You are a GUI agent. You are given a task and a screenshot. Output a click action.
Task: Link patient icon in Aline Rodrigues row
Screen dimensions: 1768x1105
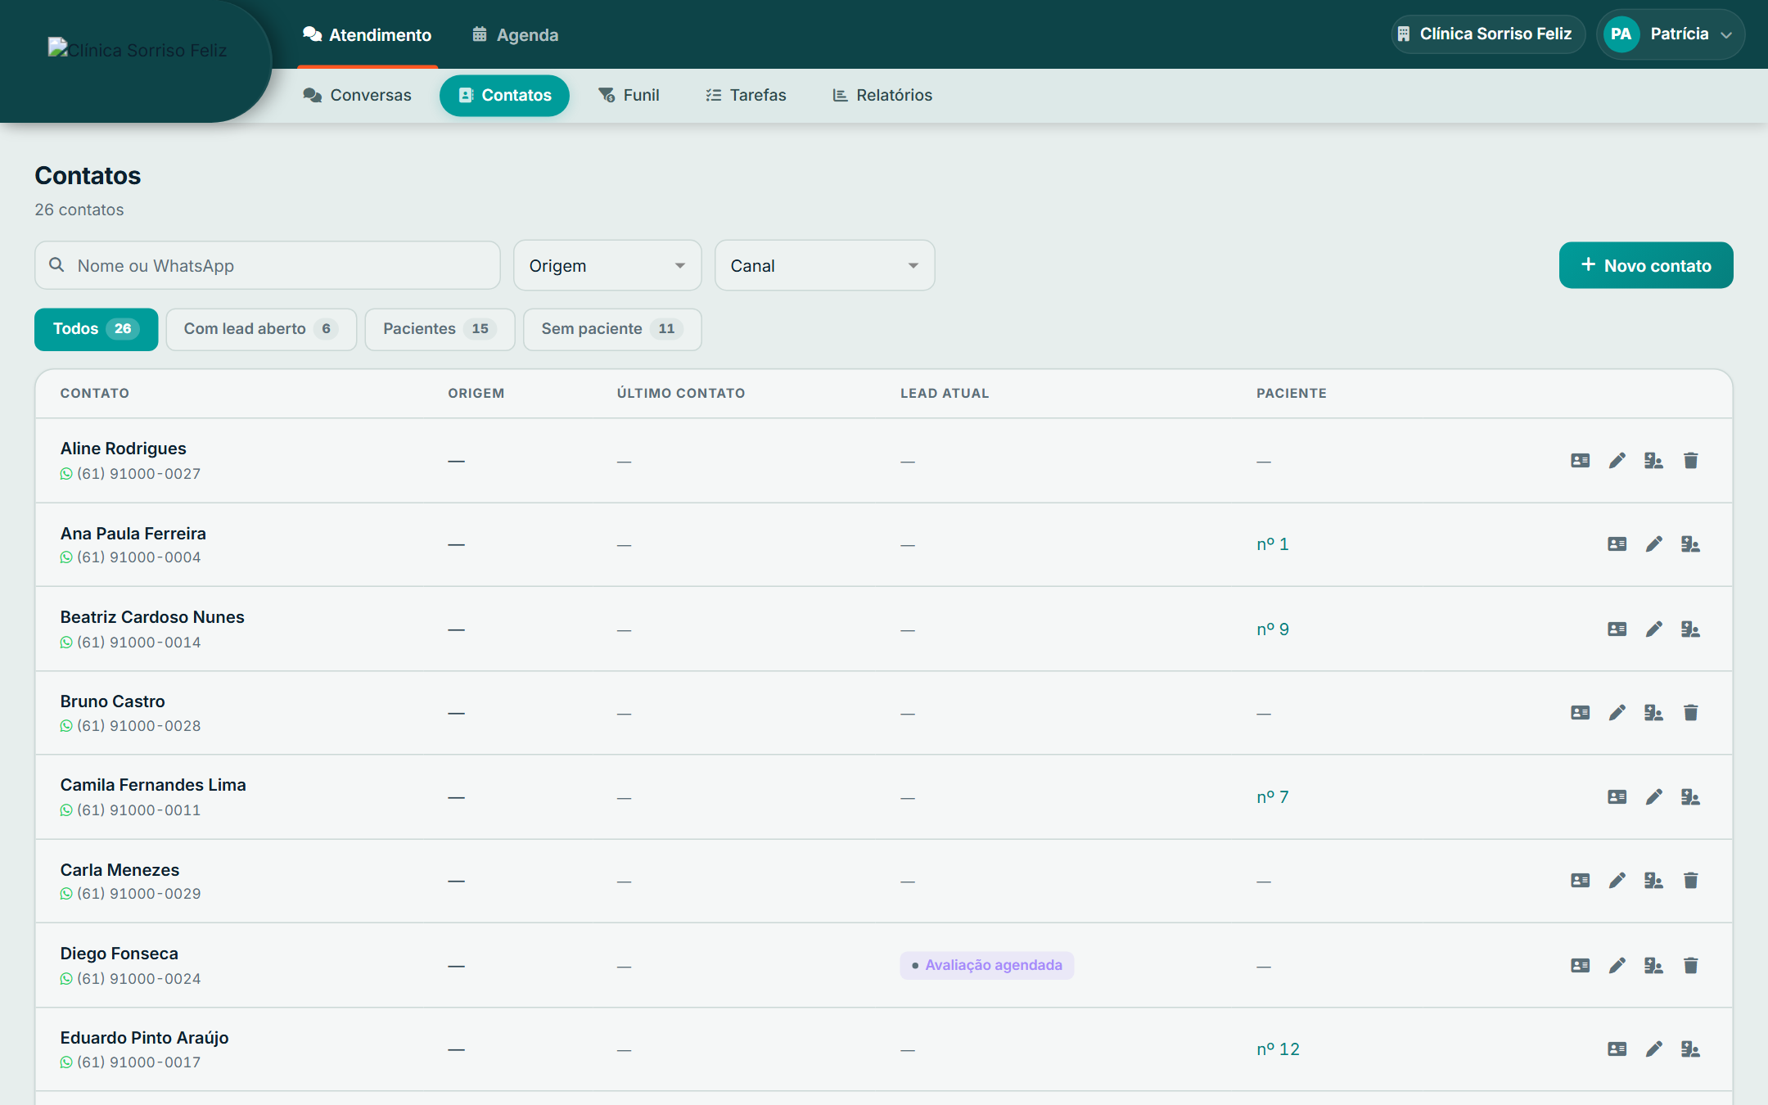pyautogui.click(x=1653, y=461)
